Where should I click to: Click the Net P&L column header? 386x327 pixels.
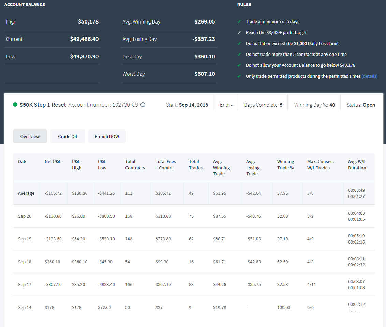[x=53, y=161]
